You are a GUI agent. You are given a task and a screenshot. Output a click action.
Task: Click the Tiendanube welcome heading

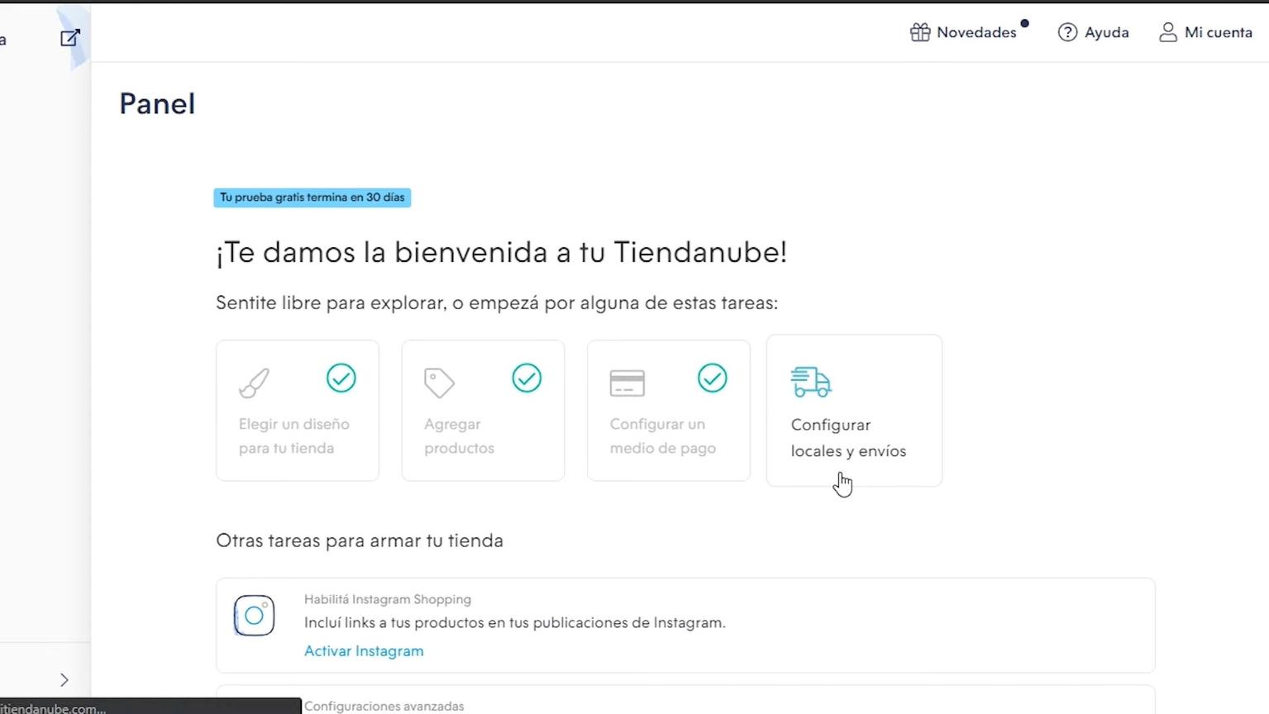tap(501, 252)
